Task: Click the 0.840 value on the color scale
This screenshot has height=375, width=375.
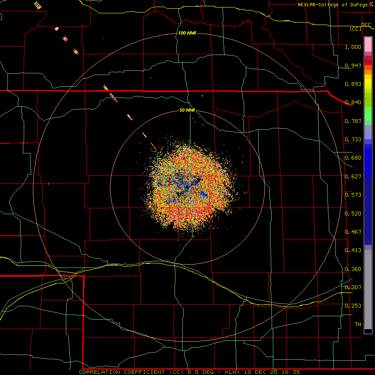Action: [x=353, y=102]
